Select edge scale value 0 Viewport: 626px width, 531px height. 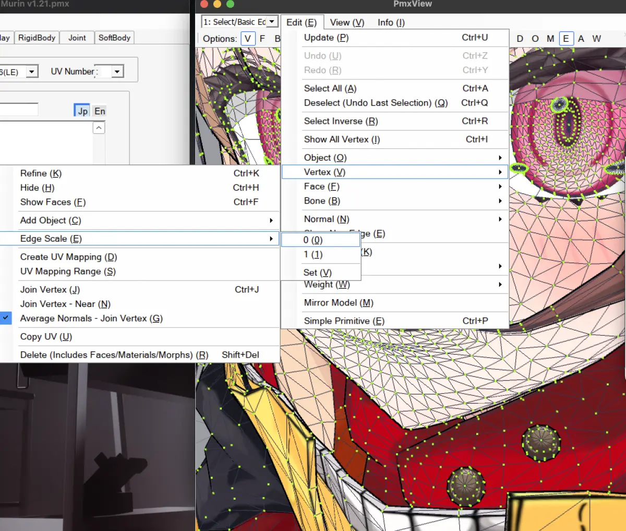[x=320, y=240]
